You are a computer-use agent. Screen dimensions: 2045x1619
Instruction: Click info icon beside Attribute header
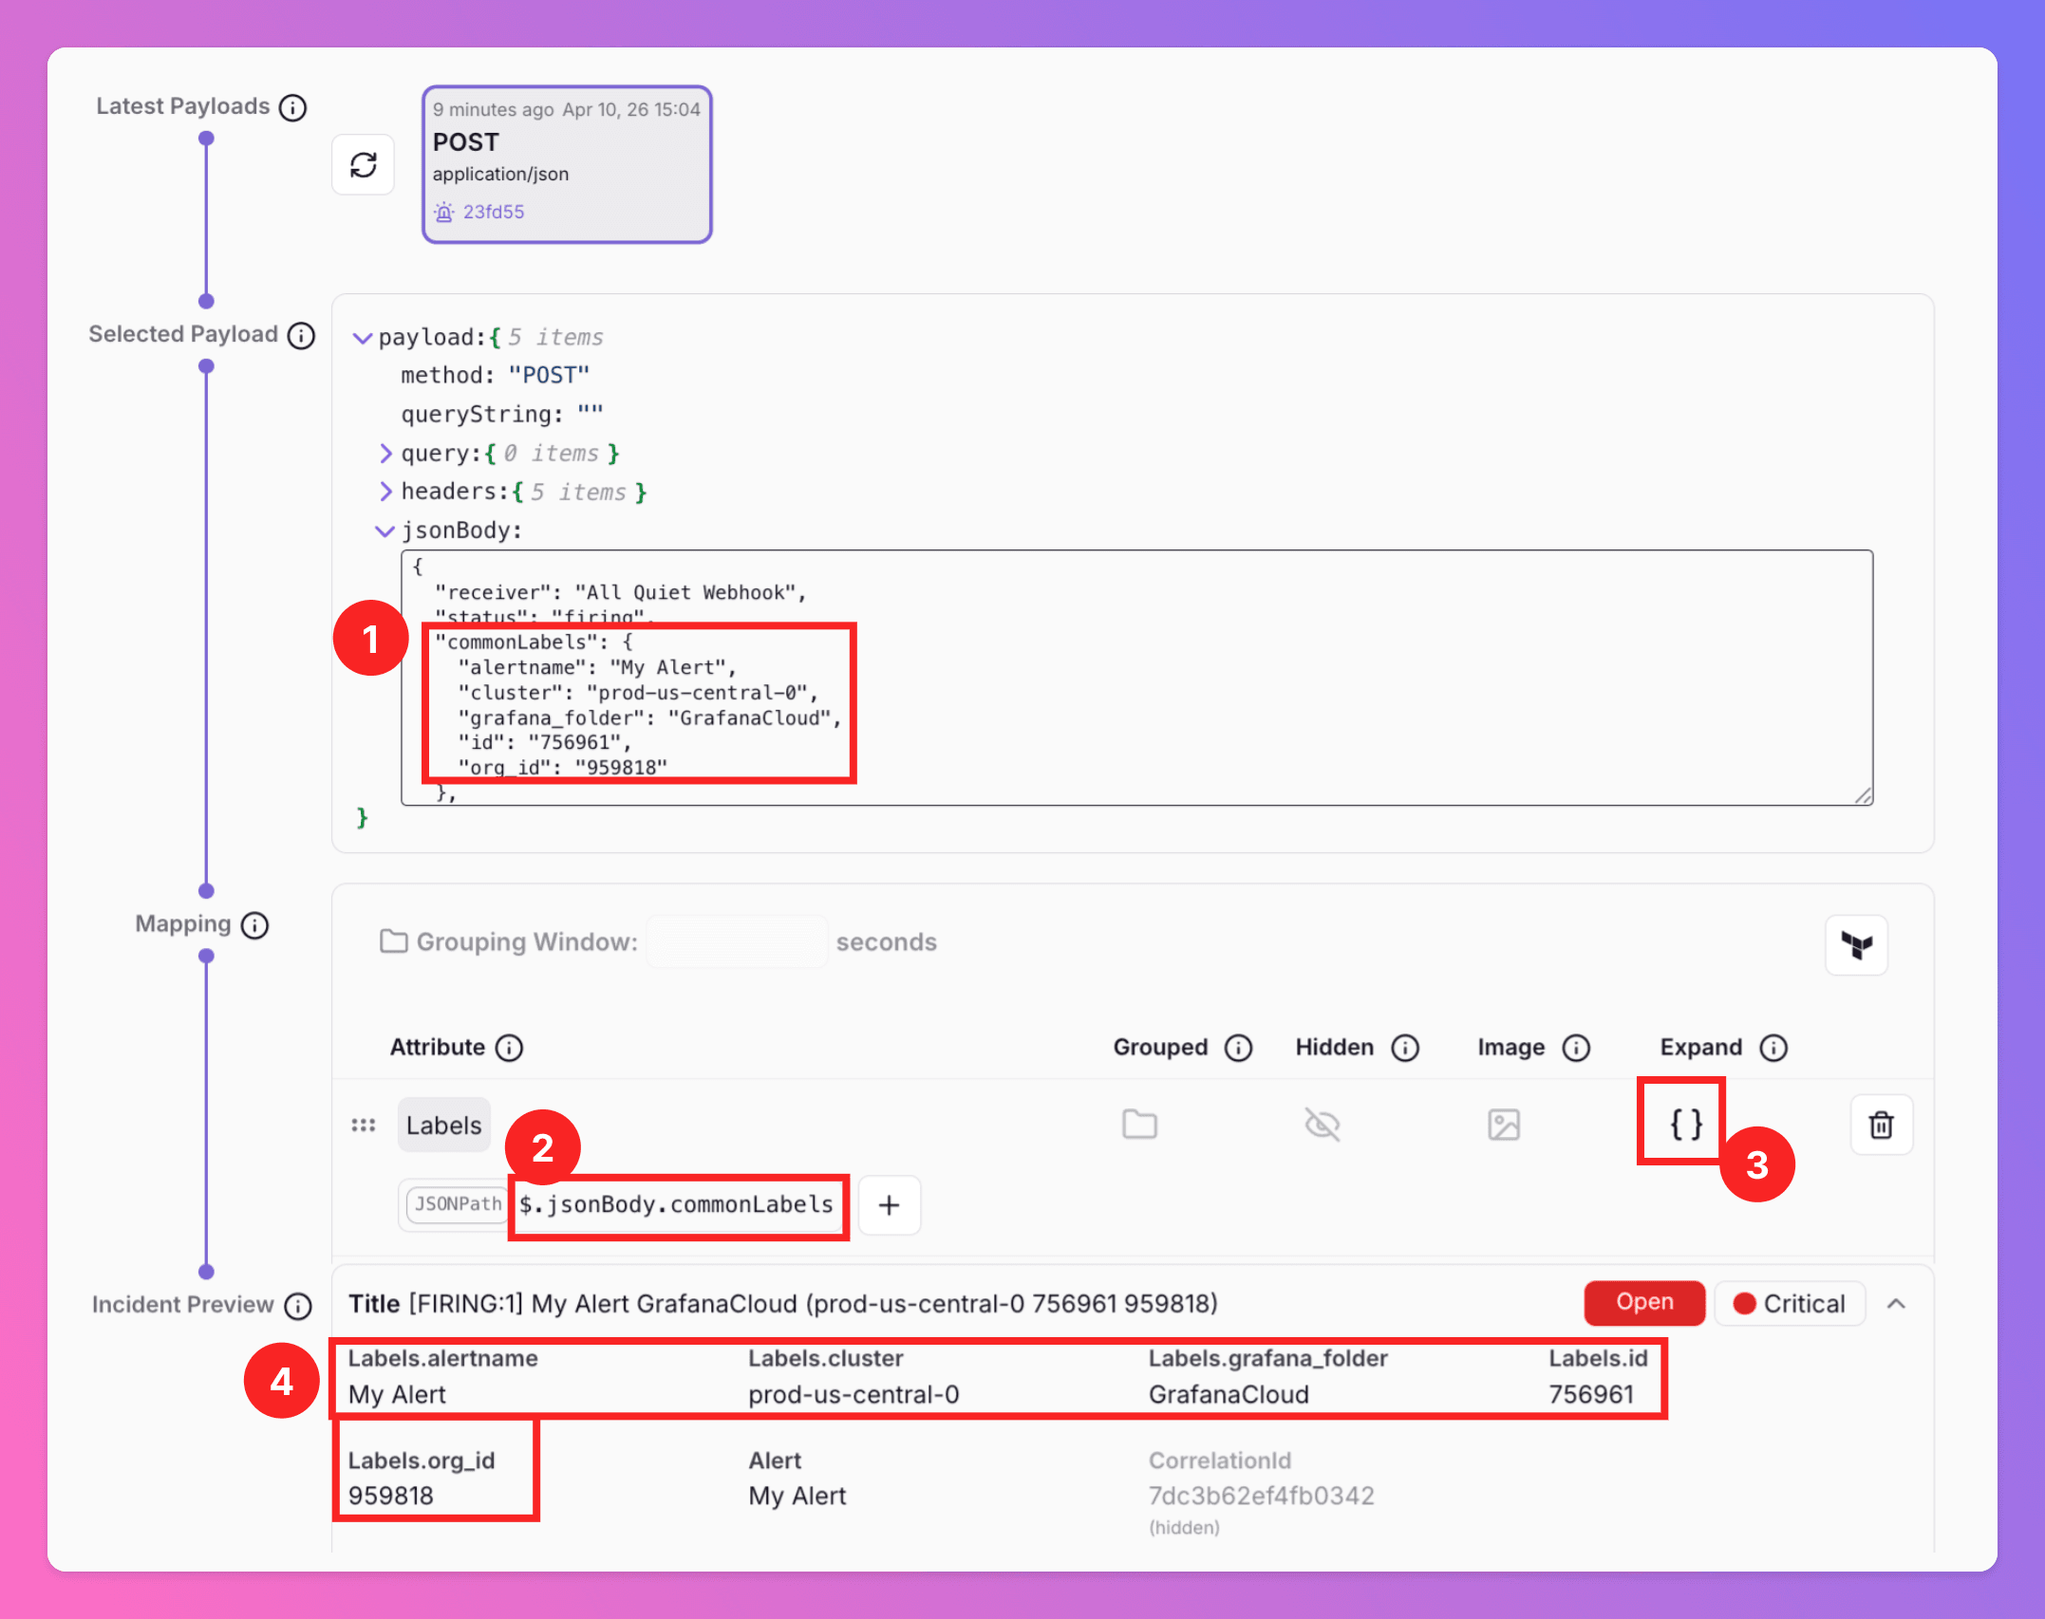510,1048
